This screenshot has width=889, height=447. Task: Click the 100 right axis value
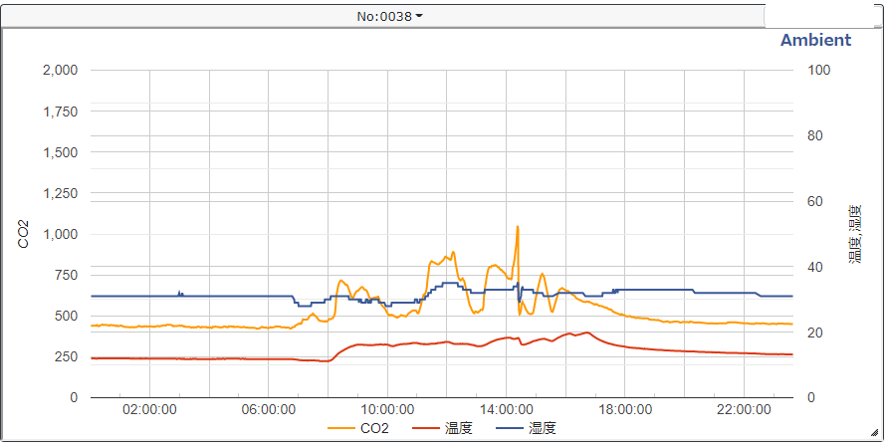[817, 71]
